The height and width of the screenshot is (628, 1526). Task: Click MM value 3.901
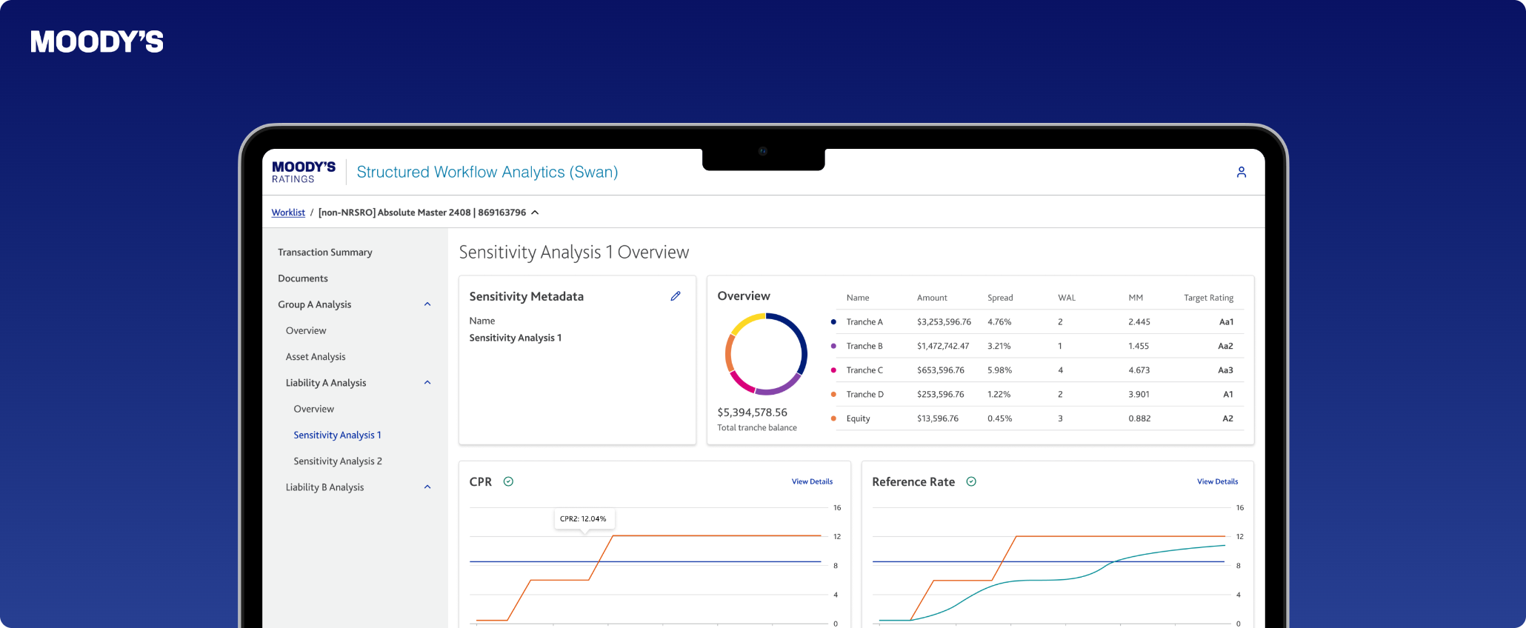pyautogui.click(x=1139, y=395)
